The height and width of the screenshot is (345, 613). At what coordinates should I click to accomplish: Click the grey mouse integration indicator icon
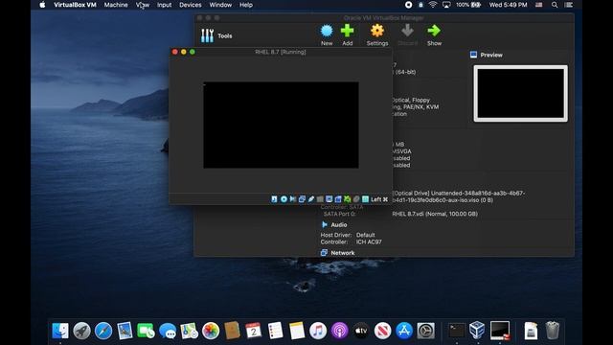pos(356,199)
